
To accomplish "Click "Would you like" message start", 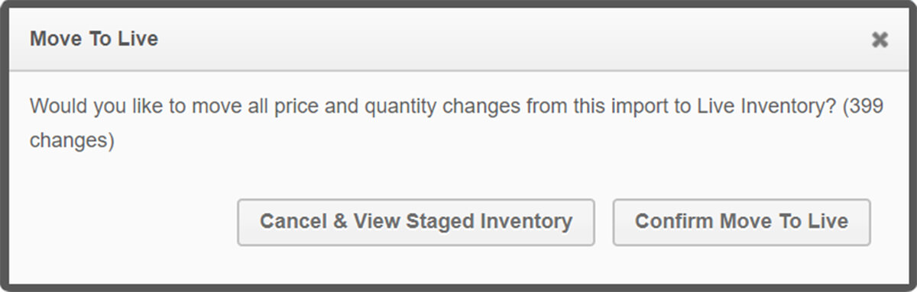I will click(84, 107).
